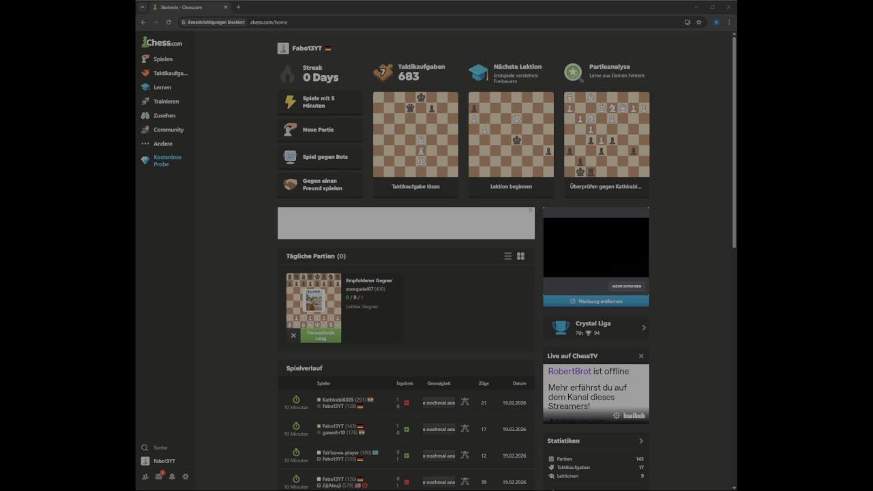This screenshot has height=491, width=873.
Task: Bookmark this page with star icon
Action: point(699,22)
